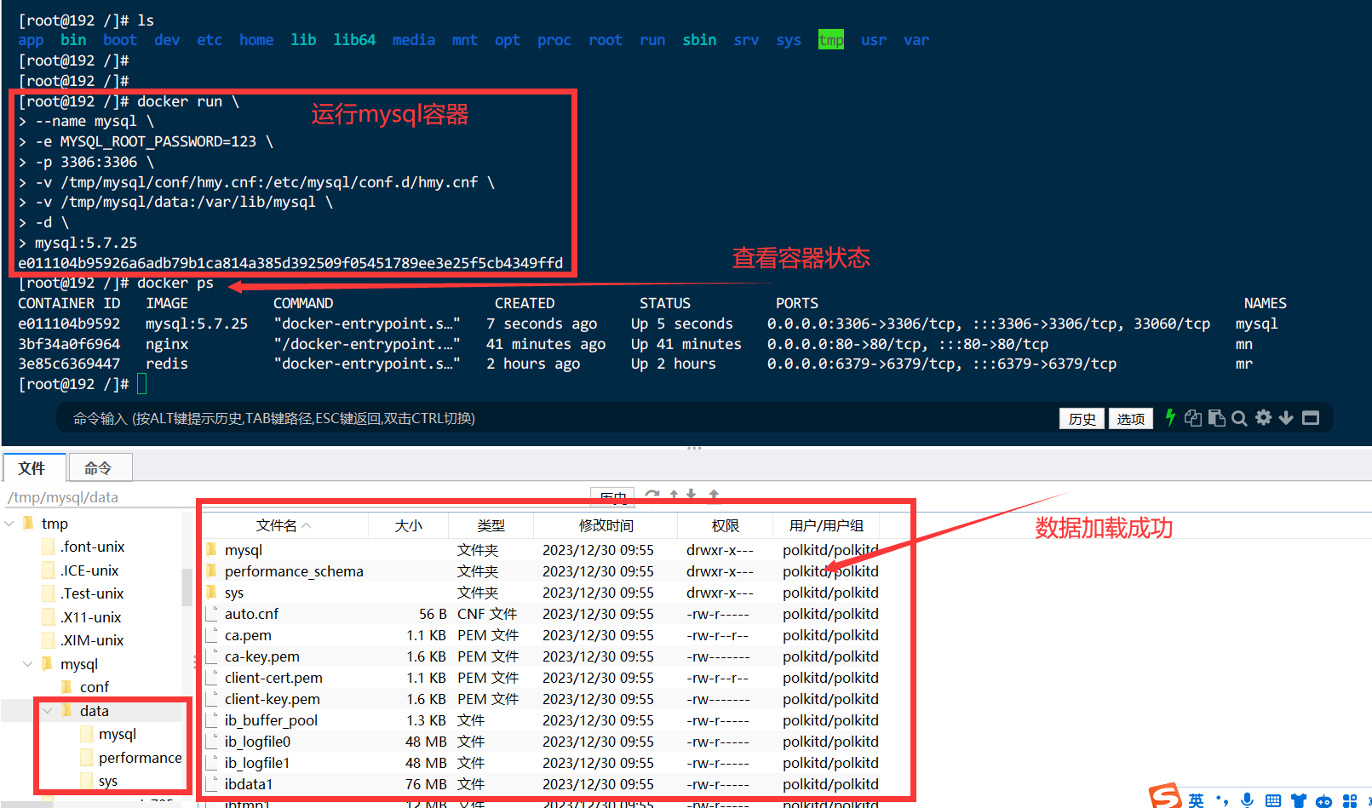This screenshot has height=808, width=1372.
Task: Select ca-key.pem file row
Action: [x=542, y=656]
